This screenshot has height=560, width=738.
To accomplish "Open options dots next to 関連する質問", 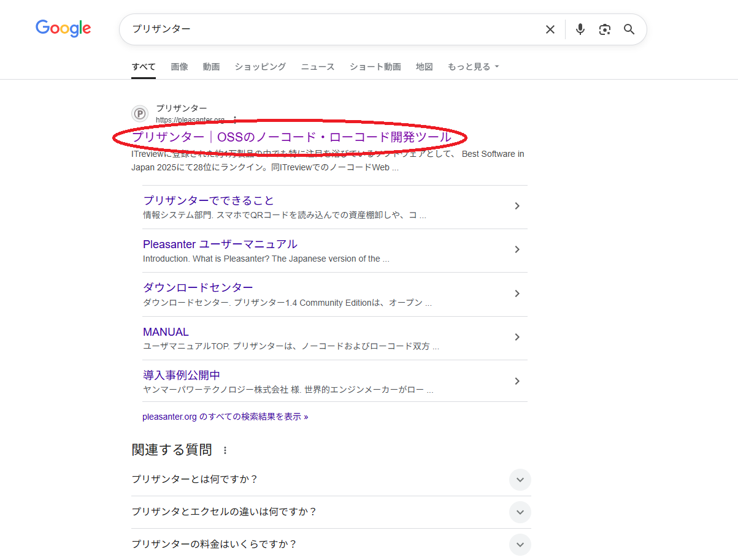I will [x=225, y=450].
